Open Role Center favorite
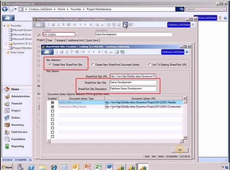230x170 pixels. [x=18, y=52]
